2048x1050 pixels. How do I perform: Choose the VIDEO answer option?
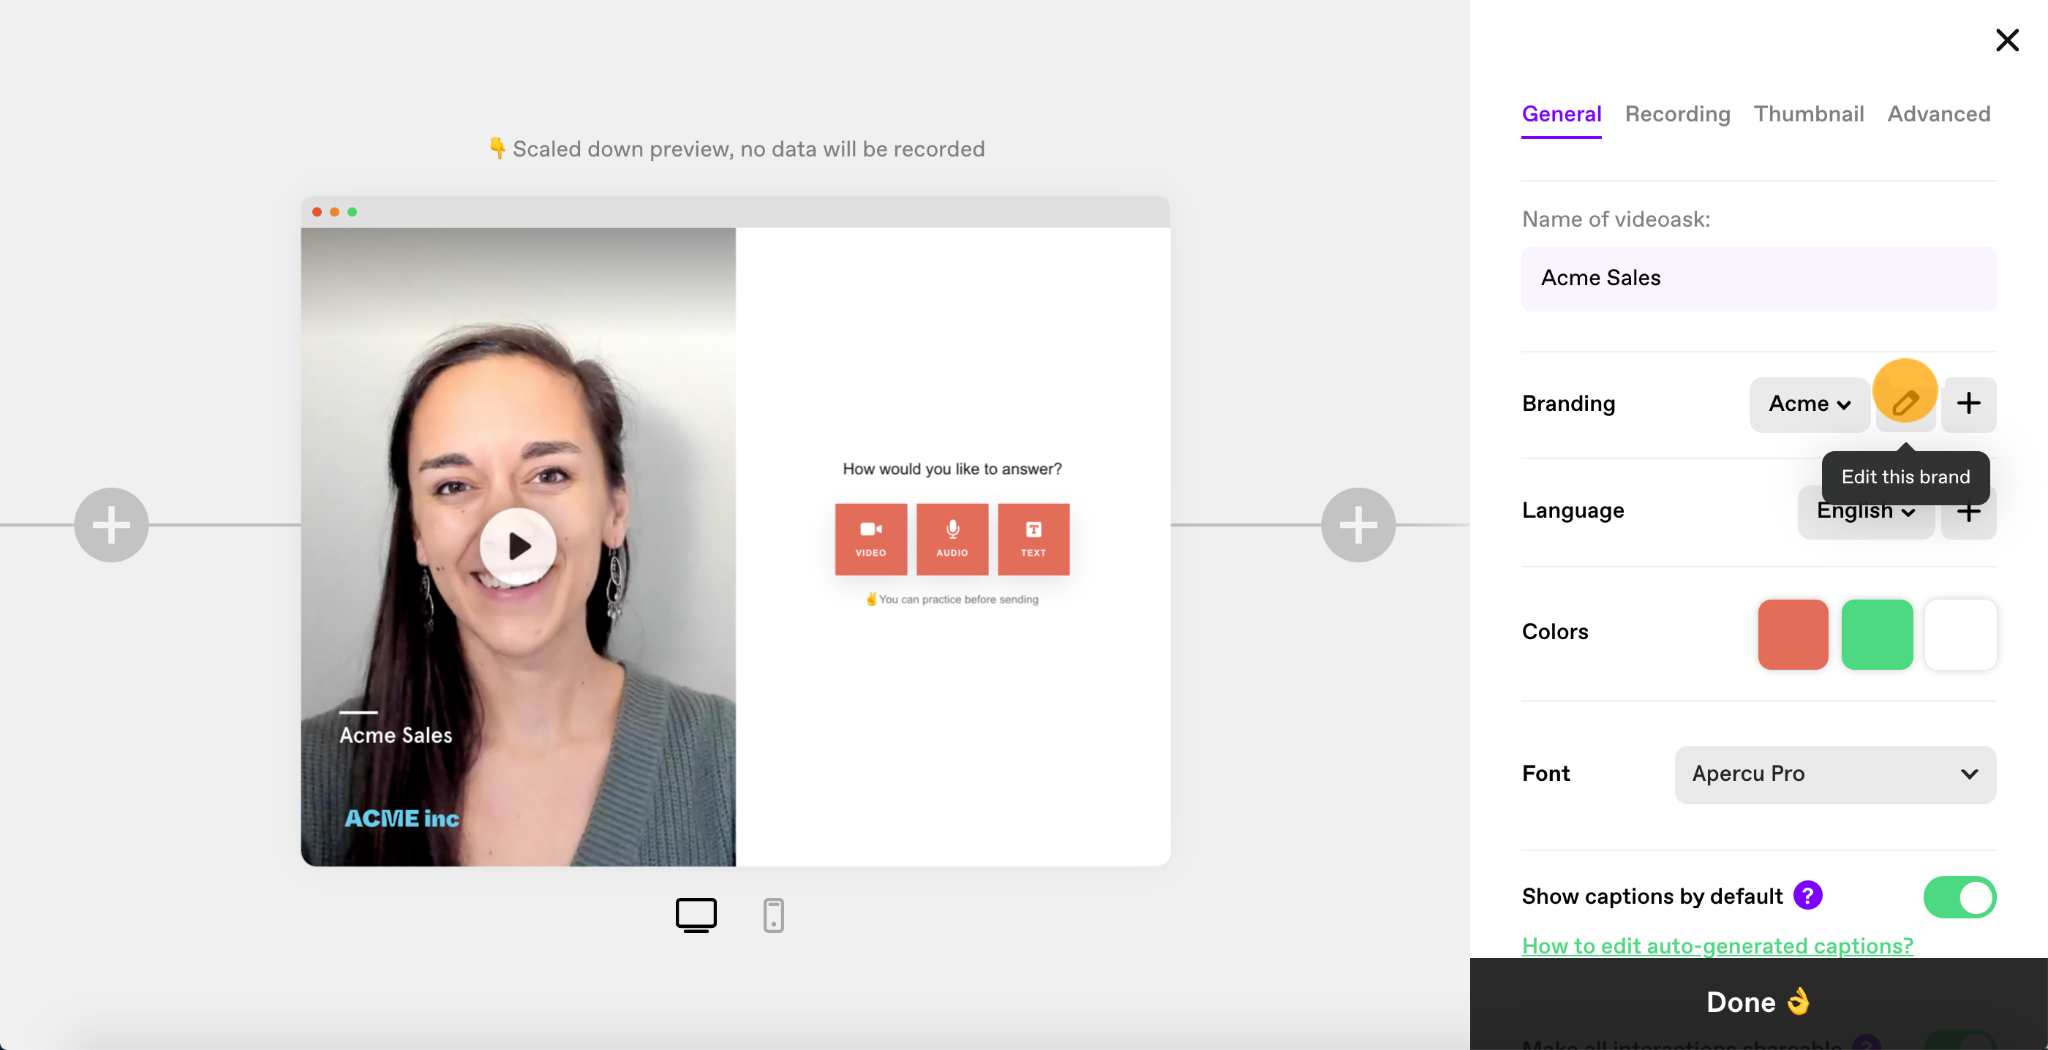(870, 539)
